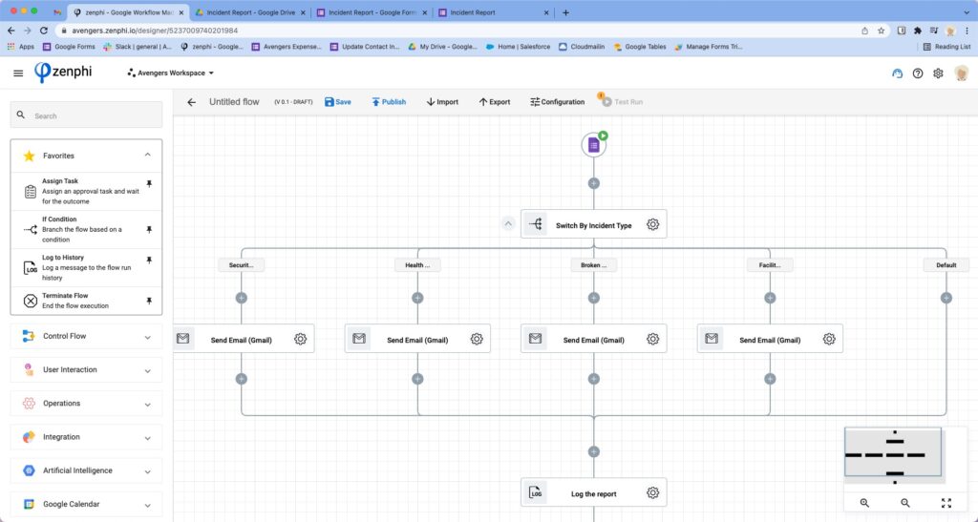This screenshot has height=522, width=978.
Task: Click the Test Run button
Action: tap(622, 102)
